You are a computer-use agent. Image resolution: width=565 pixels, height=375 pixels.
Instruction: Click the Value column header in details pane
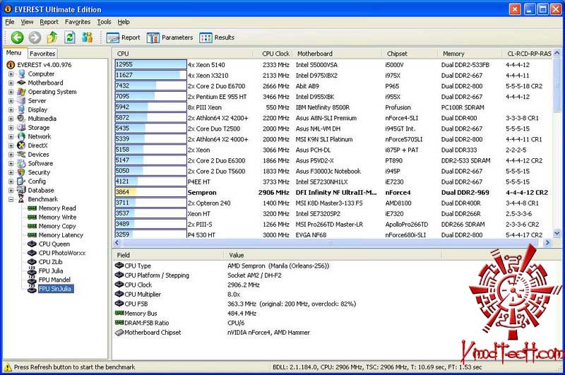click(333, 255)
